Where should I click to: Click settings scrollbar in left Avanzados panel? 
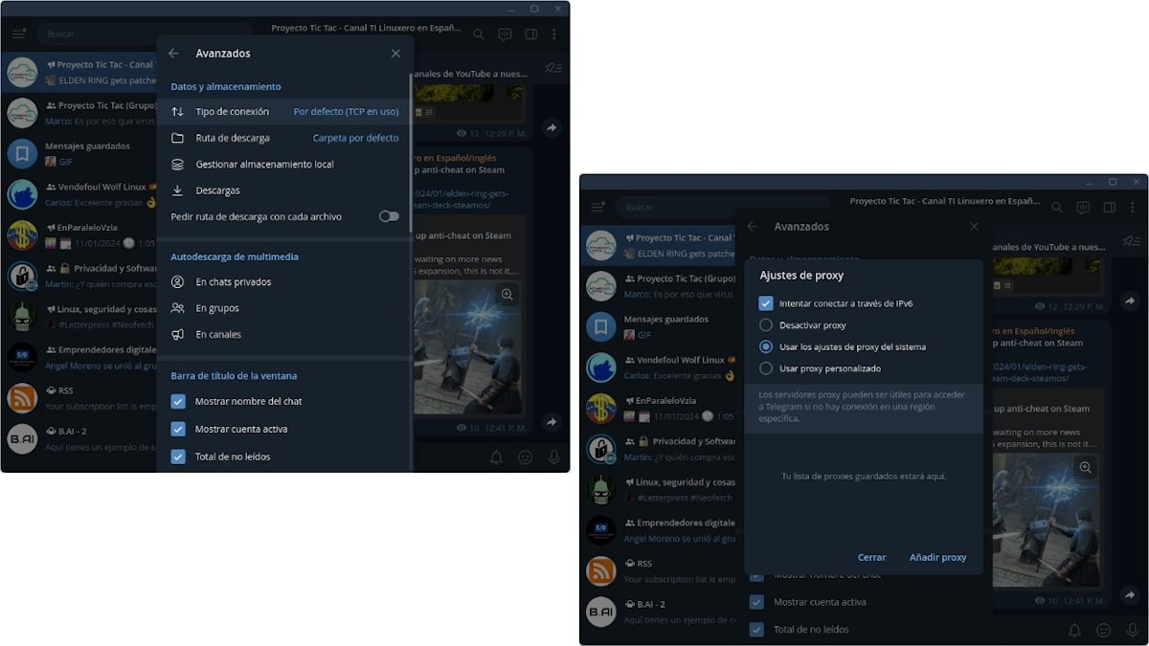412,153
